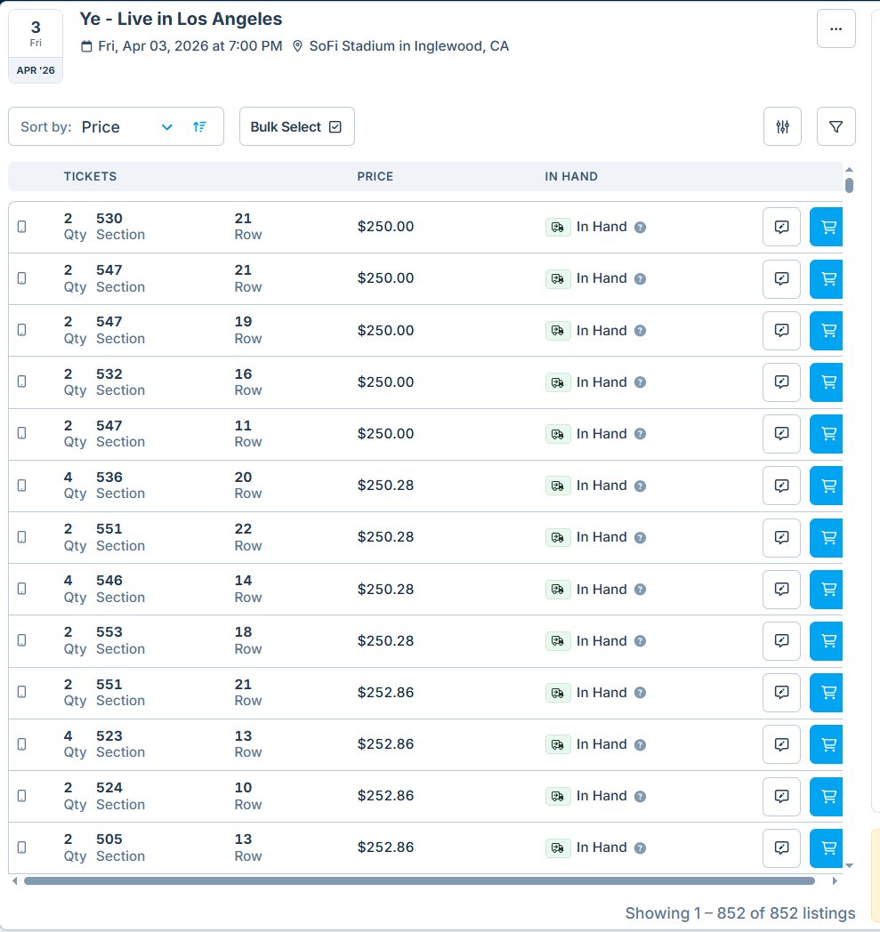The height and width of the screenshot is (932, 880).
Task: Click the event date Fri, Apr 03, 2026 text
Action: (190, 46)
